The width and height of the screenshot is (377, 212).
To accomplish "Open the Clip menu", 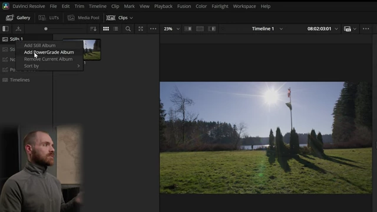I will pos(115,6).
